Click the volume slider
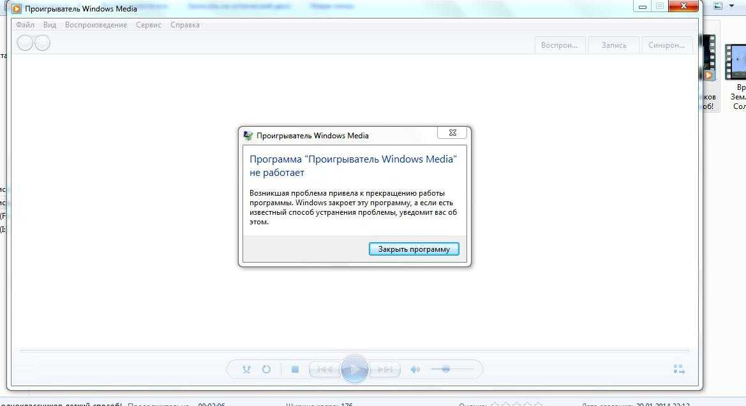 click(452, 370)
